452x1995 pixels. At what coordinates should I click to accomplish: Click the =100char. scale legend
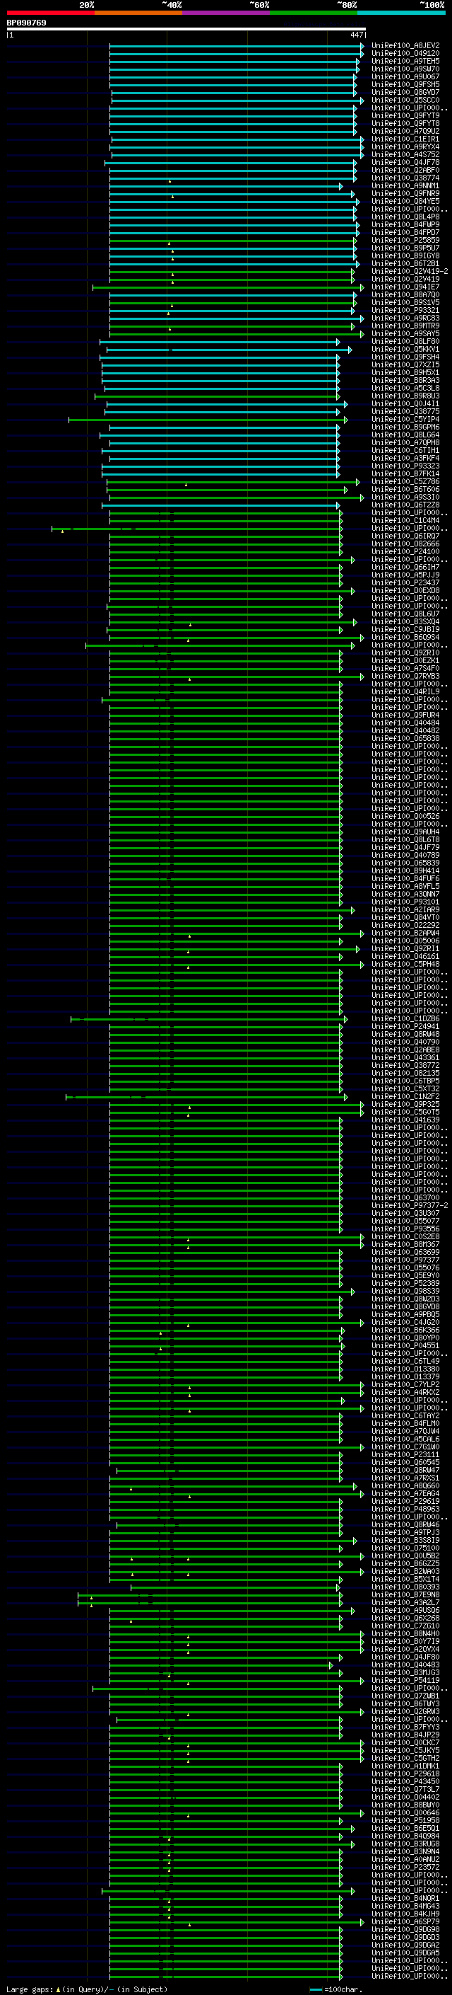tap(335, 1989)
